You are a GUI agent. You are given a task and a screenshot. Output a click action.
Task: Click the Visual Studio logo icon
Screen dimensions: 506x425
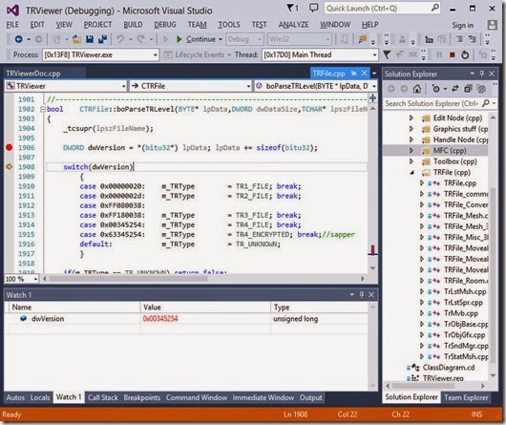tap(13, 11)
